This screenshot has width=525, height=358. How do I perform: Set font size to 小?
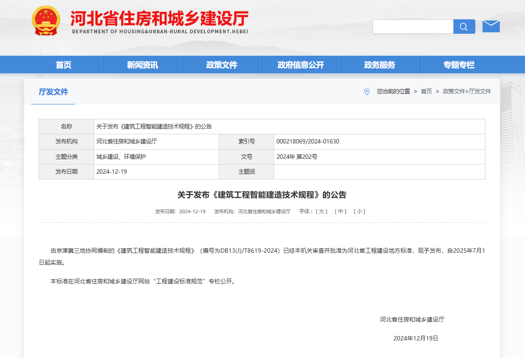[x=359, y=211]
